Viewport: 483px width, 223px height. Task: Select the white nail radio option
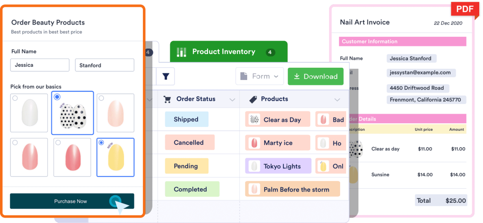tap(15, 98)
